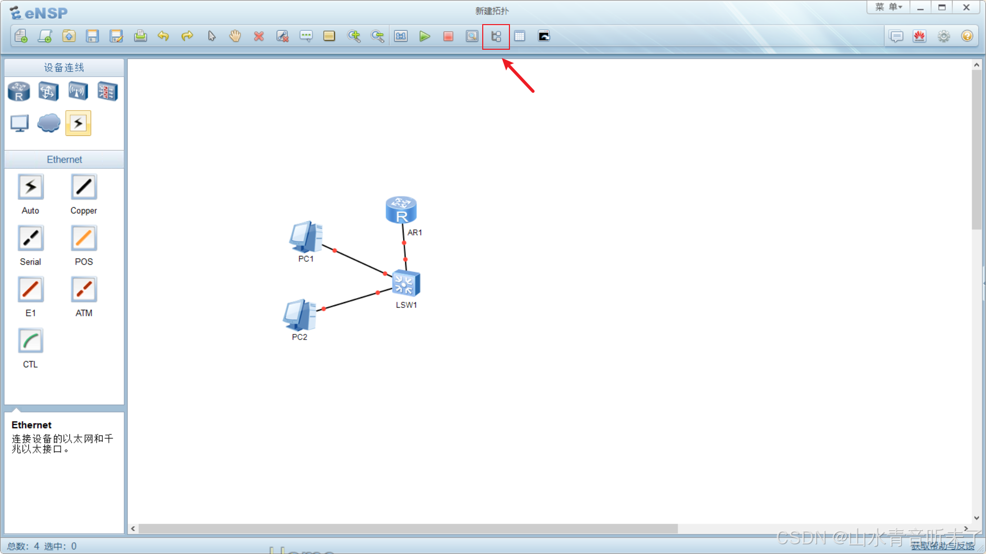Select the LSW1 switch on canvas
986x554 pixels.
coord(406,283)
